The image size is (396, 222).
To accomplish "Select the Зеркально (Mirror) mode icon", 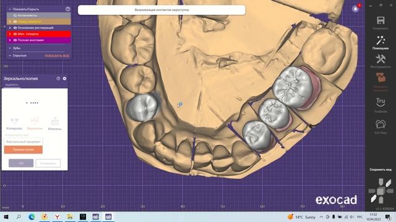I will click(35, 121).
